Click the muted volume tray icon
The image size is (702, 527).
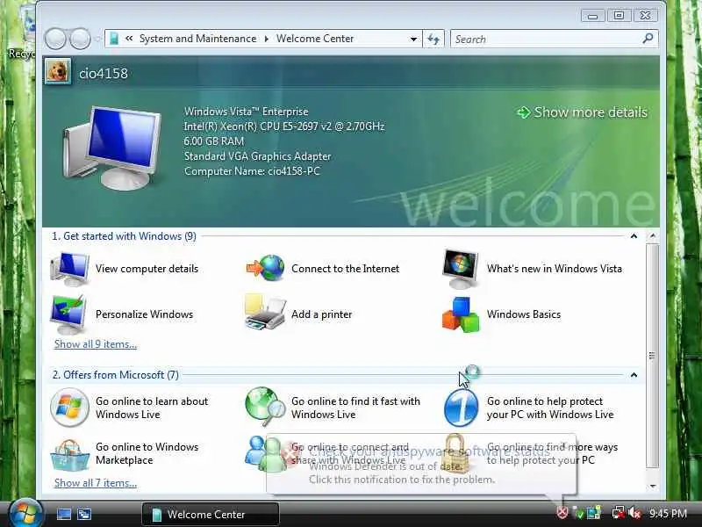[x=634, y=513]
